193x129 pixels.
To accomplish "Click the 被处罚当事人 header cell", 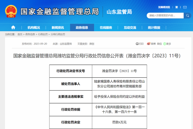I will (x=71, y=84).
